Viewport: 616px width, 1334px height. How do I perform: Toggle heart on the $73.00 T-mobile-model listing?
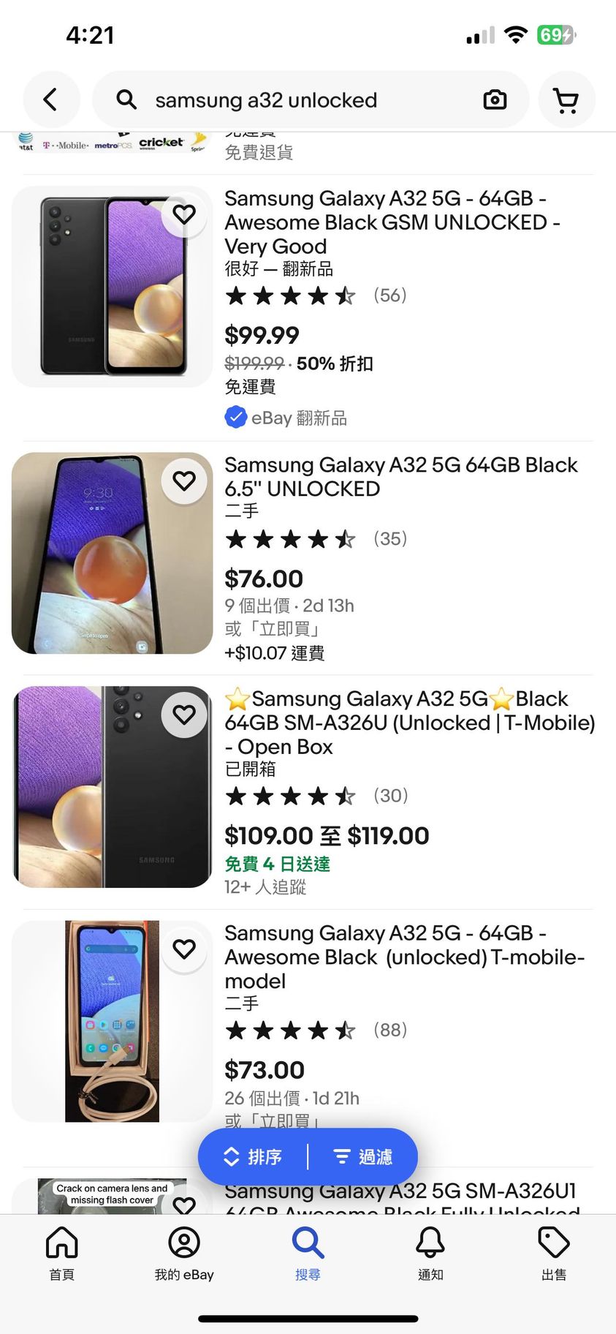184,948
